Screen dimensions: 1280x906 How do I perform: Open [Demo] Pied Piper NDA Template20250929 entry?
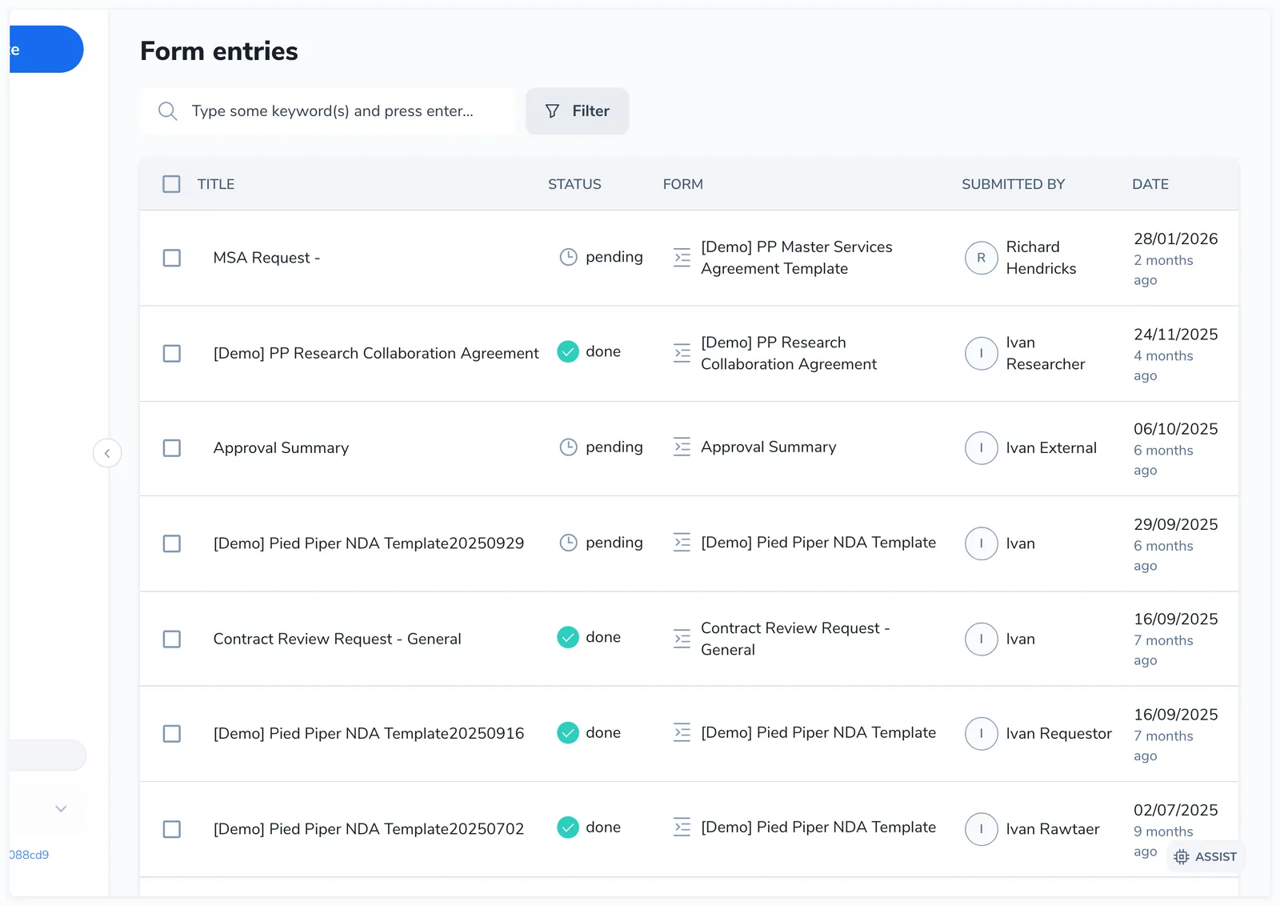pyautogui.click(x=369, y=543)
